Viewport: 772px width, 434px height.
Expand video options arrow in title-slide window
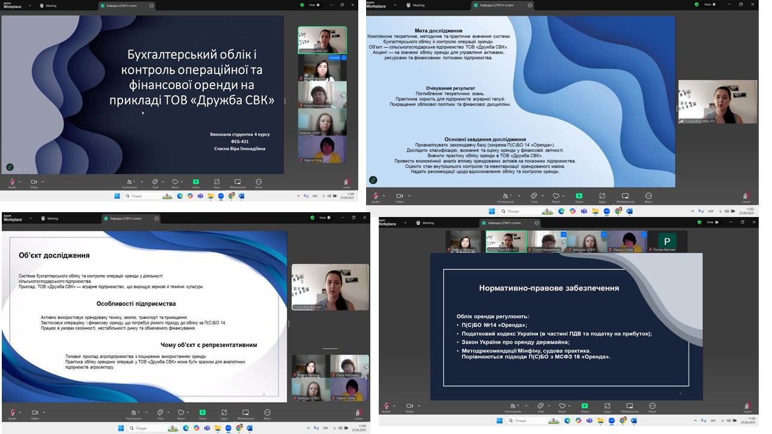(x=42, y=181)
